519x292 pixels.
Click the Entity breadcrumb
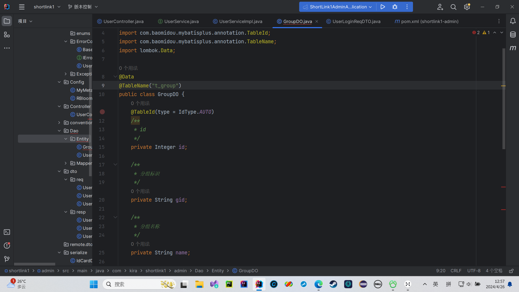pyautogui.click(x=218, y=271)
